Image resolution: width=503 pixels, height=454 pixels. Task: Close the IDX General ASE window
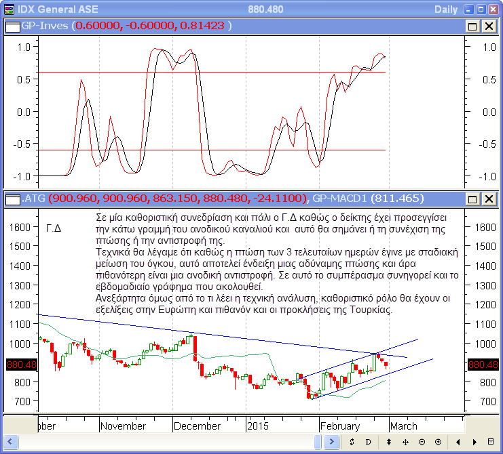click(493, 9)
